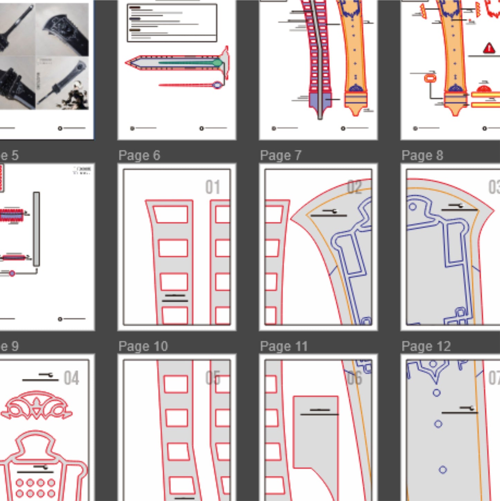
Task: Click the "Page 7" label text
Action: click(x=281, y=156)
